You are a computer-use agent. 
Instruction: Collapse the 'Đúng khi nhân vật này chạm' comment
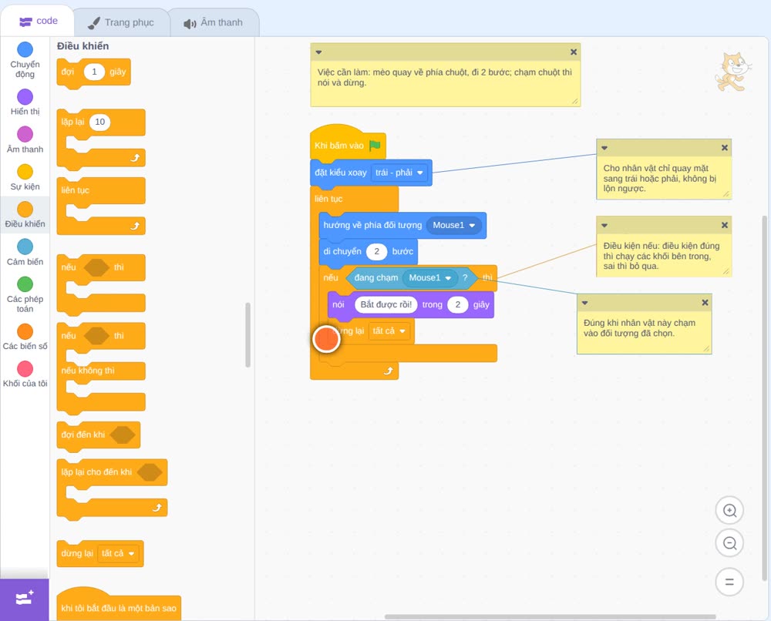pos(584,303)
